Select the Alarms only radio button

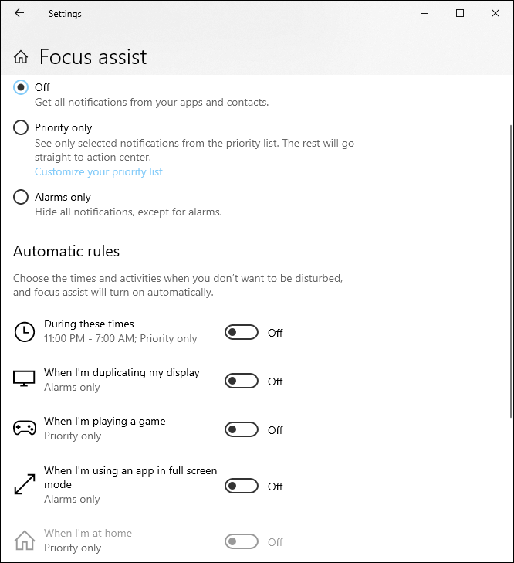22,198
